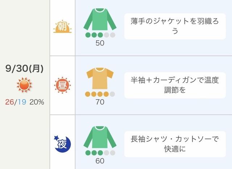Screen dimensions: 232x169
Task: Click the sunny weather icon for 9/30
Action: point(25,85)
